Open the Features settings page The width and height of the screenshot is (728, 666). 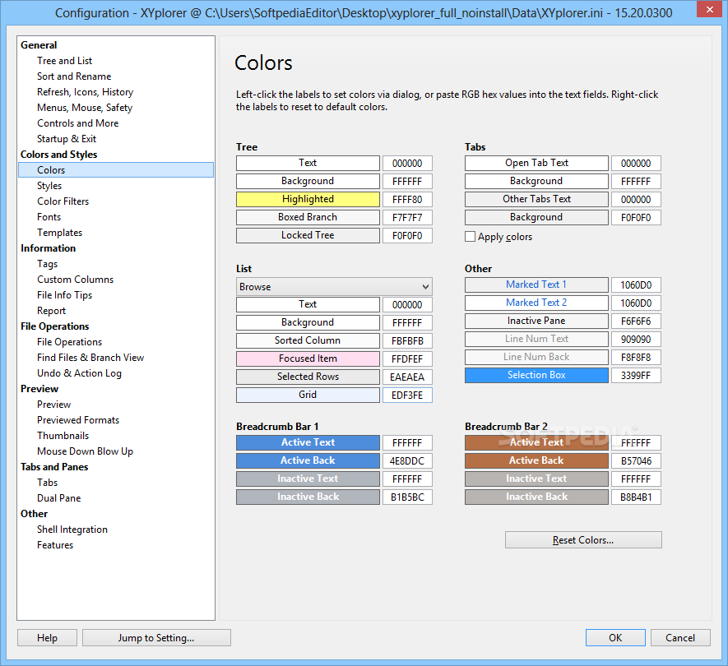pyautogui.click(x=55, y=545)
